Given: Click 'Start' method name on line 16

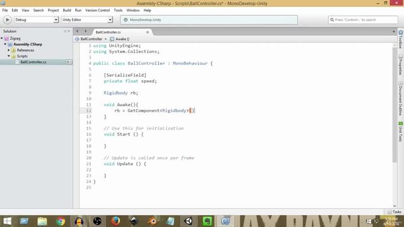Looking at the screenshot, I should tap(124, 134).
